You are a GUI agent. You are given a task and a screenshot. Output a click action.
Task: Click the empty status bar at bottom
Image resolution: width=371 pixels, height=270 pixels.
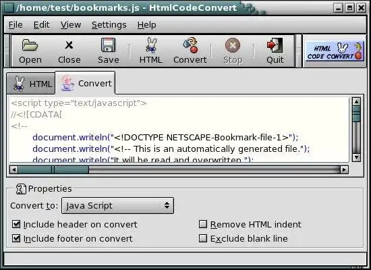click(185, 259)
